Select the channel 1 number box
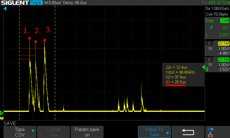This screenshot has height=138, width=230. coord(209,43)
